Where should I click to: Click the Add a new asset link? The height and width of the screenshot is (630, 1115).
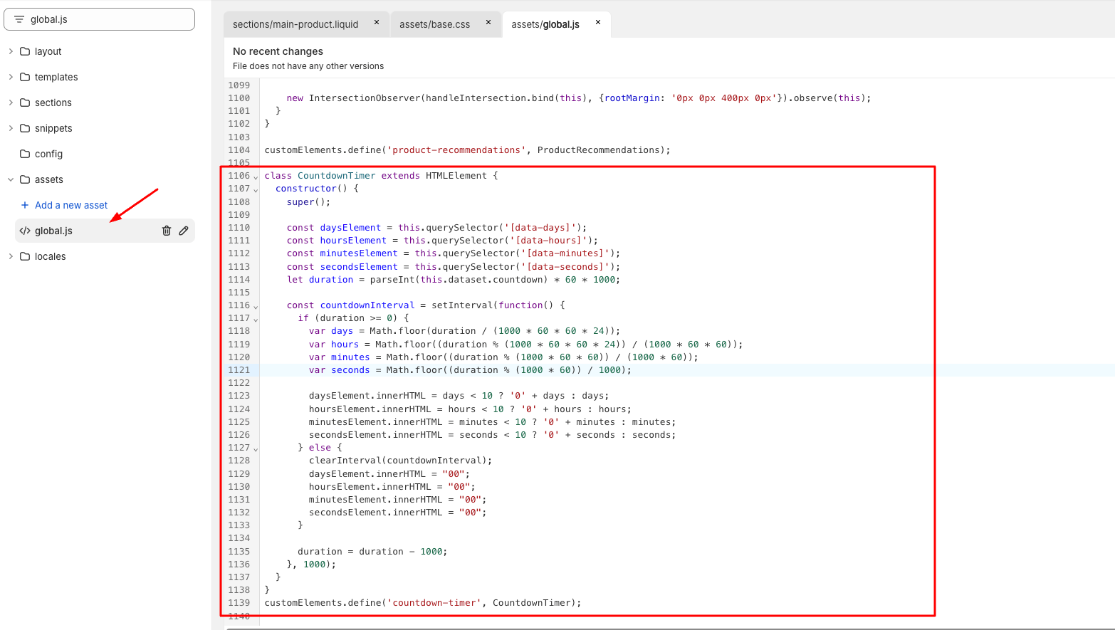point(71,205)
